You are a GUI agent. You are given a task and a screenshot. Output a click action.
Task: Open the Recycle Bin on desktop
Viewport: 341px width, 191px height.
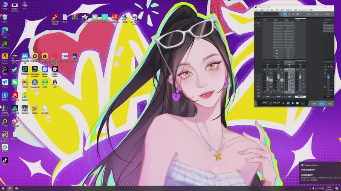click(x=5, y=18)
